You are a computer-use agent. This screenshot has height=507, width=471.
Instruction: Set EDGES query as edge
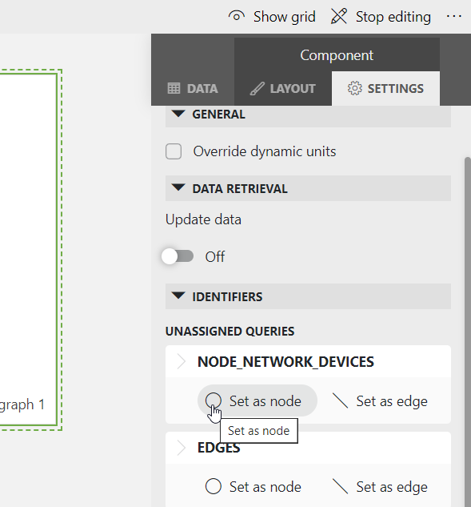coord(380,487)
